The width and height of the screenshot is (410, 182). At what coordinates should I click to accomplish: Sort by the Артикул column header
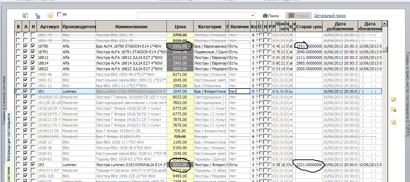(x=49, y=26)
